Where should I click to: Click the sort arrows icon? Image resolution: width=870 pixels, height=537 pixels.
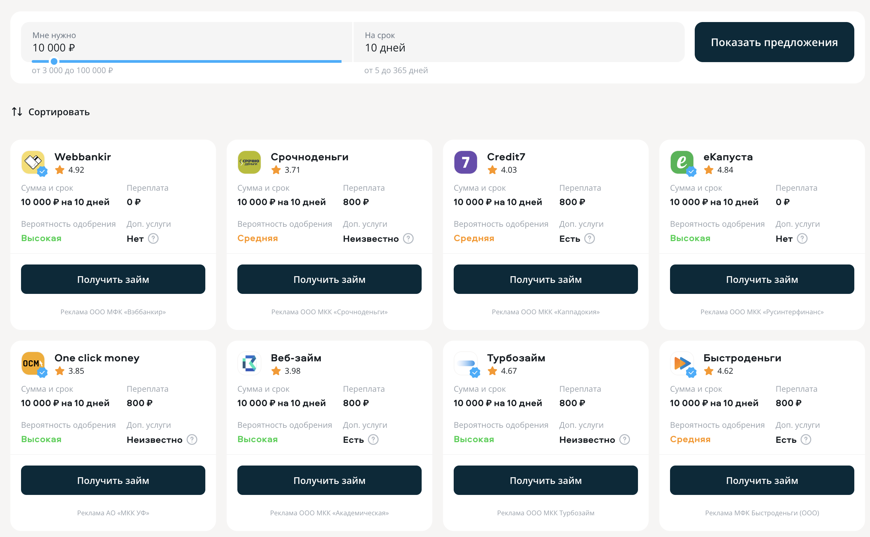pos(17,112)
